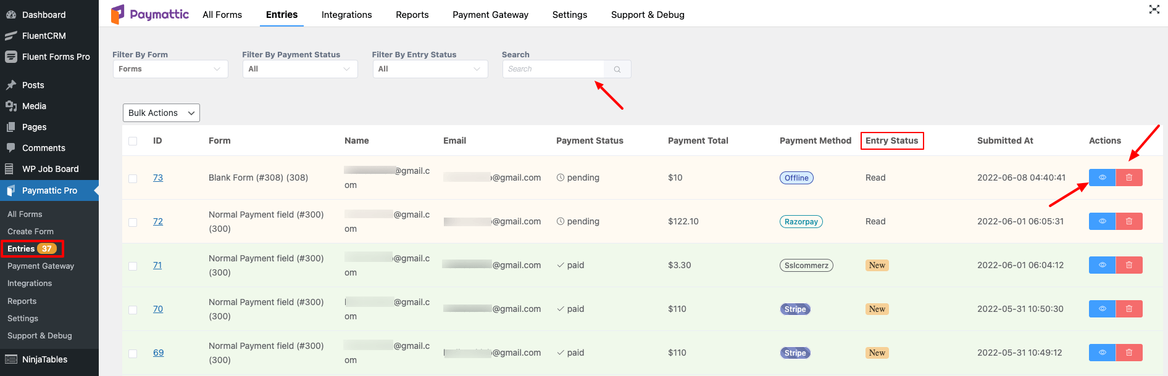Screen dimensions: 1168x376
Task: Click the search magnifier icon button
Action: tap(617, 69)
